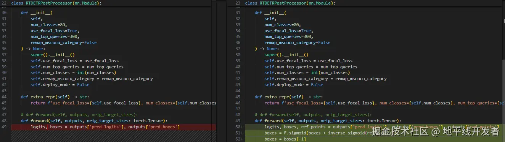The width and height of the screenshot is (505, 142).
Task: Click 'remap_mscoco_category=False' in the right pane
Action: click(x=298, y=43)
